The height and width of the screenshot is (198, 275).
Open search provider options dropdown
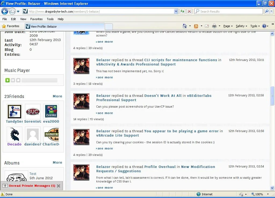[272, 11]
